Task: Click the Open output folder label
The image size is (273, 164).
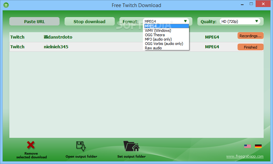Action: 81,157
